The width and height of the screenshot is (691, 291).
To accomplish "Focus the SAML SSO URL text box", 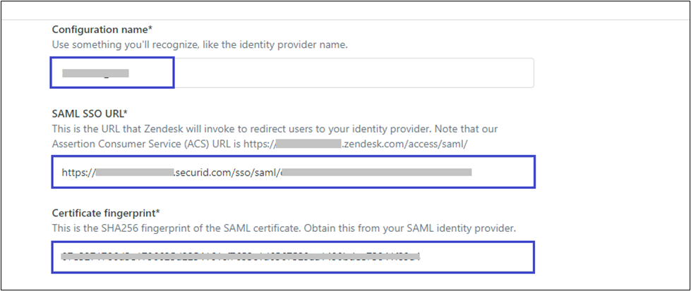I will coord(292,172).
